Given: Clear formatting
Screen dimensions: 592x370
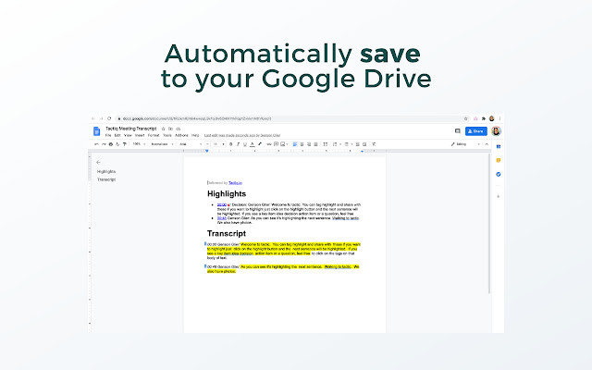Looking at the screenshot, I should pos(374,144).
